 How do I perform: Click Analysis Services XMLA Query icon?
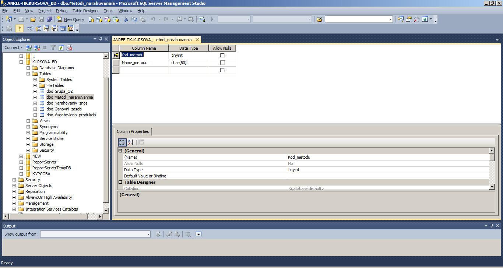click(115, 19)
